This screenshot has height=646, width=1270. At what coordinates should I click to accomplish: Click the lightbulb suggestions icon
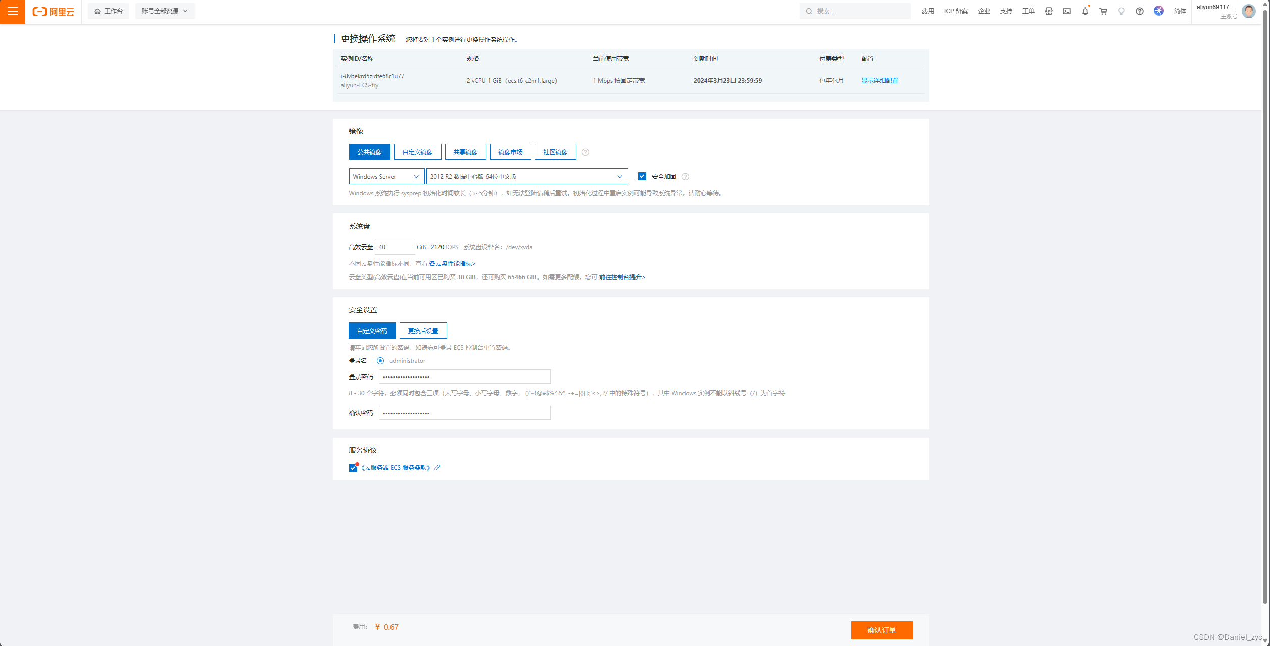(x=1121, y=11)
